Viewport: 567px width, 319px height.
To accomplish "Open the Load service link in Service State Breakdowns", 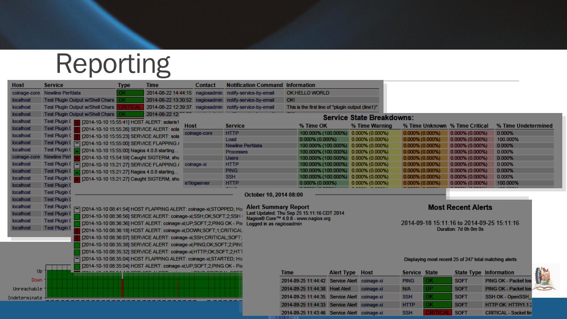I will (231, 139).
